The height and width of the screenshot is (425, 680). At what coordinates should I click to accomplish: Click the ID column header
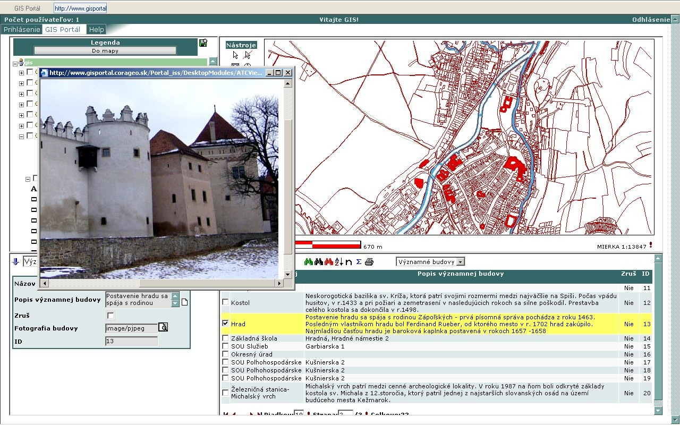pos(646,274)
